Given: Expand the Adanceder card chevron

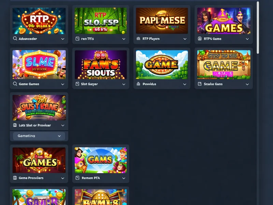Looking at the screenshot, I should (63, 39).
